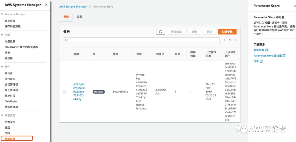The height and width of the screenshot is (142, 296).
Task: Open the Parameter Store 吞吐量 link
Action: pyautogui.click(x=267, y=56)
